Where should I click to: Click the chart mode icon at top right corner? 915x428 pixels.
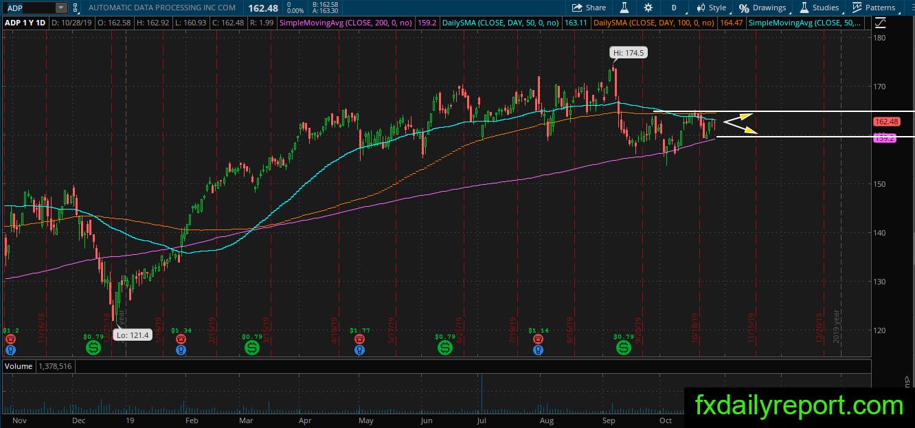(x=880, y=23)
